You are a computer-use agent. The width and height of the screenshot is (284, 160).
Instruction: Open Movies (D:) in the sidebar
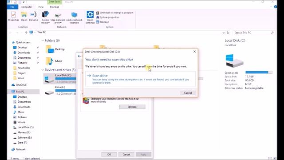pyautogui.click(x=22, y=132)
